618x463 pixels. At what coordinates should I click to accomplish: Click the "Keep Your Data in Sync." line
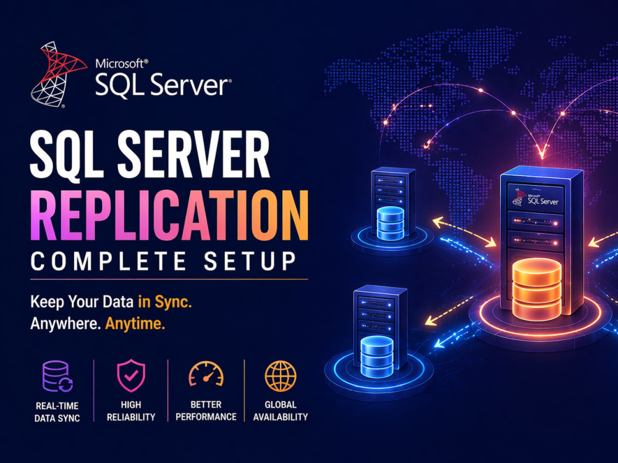click(x=111, y=302)
